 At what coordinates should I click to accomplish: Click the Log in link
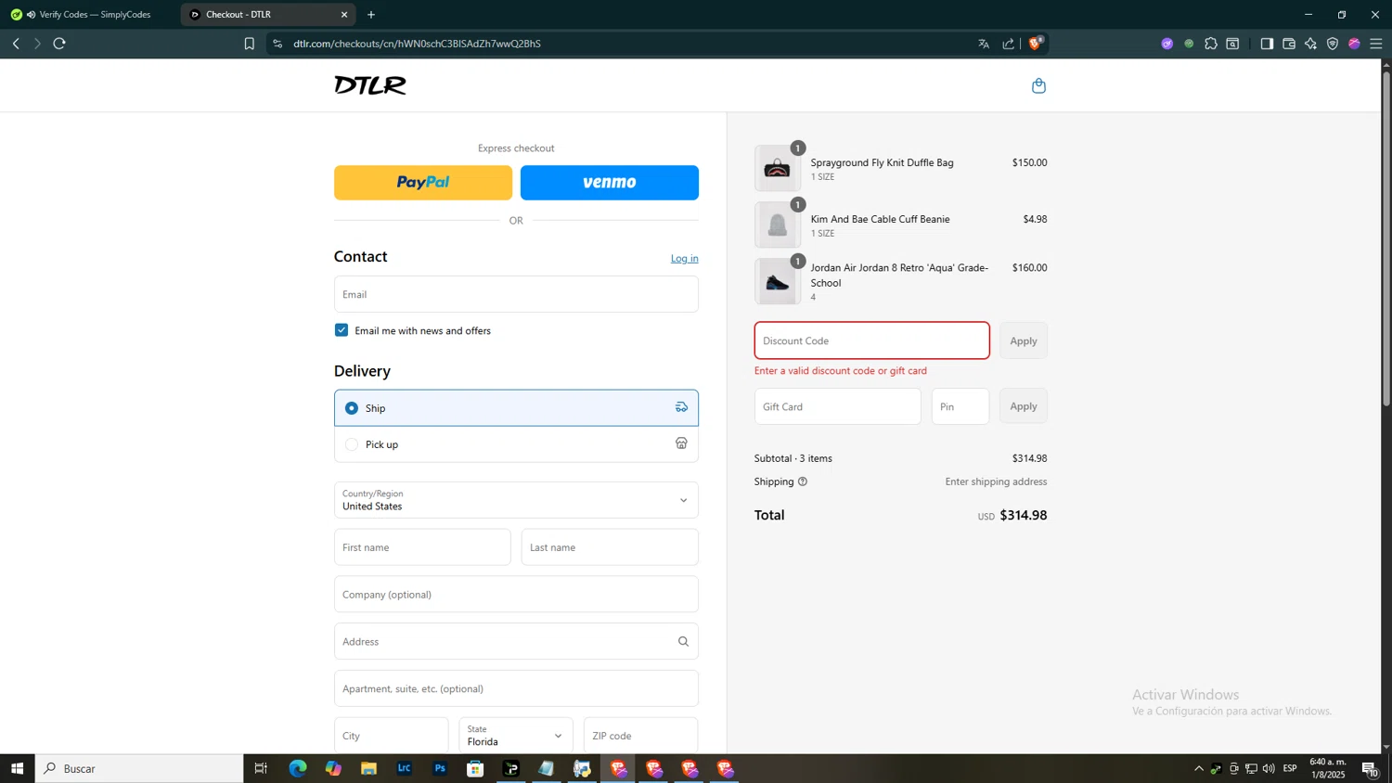[685, 258]
